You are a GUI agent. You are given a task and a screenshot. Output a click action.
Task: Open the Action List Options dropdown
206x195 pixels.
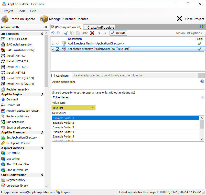coord(190,33)
